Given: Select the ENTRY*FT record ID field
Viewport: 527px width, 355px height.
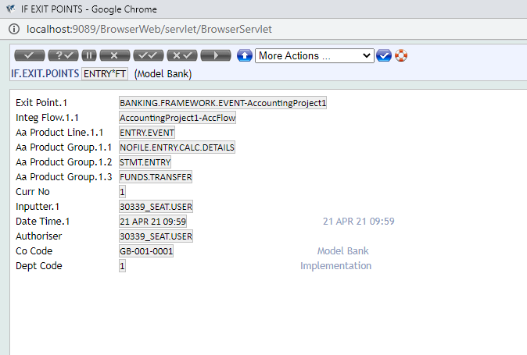Looking at the screenshot, I should pyautogui.click(x=105, y=73).
